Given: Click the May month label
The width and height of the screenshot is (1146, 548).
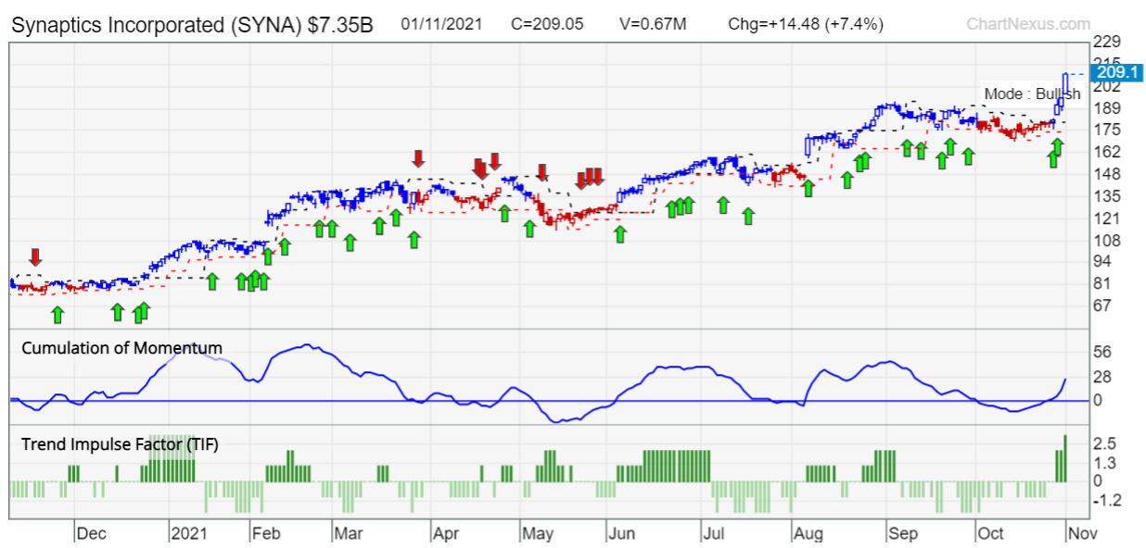Looking at the screenshot, I should (538, 534).
